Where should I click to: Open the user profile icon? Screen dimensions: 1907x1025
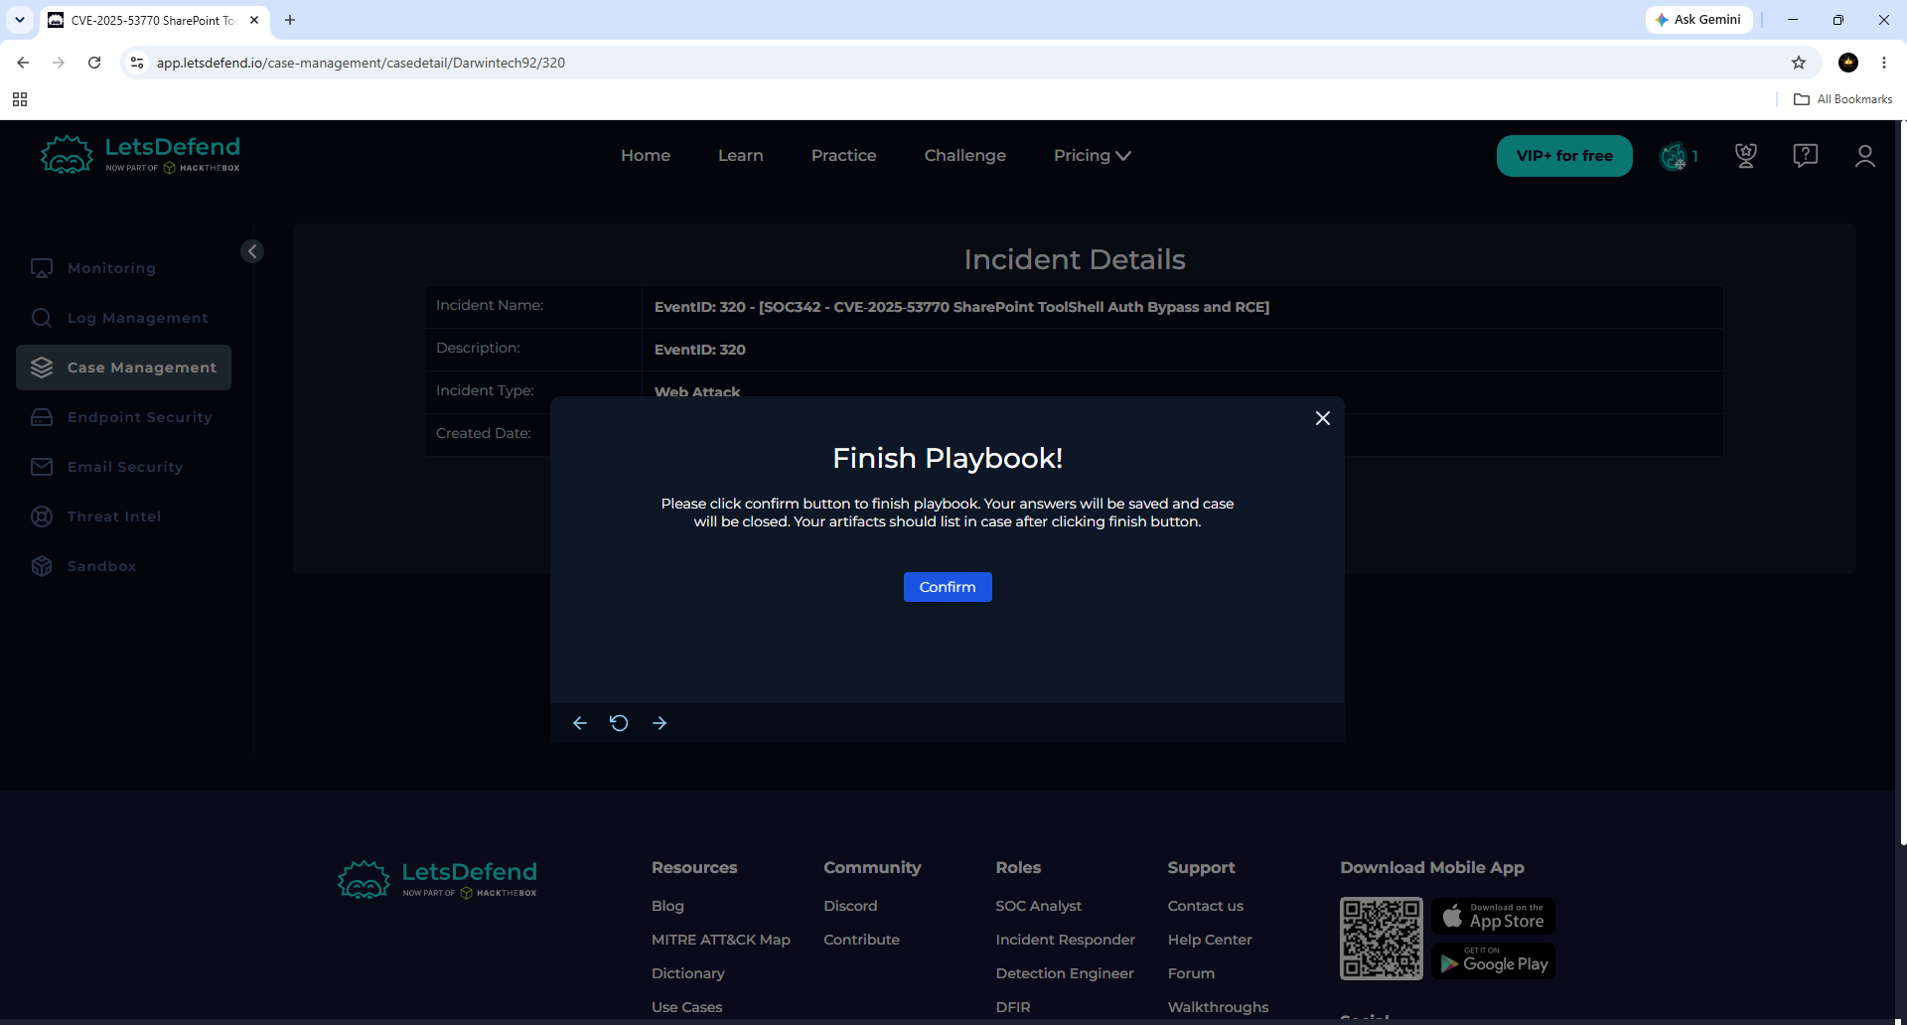1864,156
